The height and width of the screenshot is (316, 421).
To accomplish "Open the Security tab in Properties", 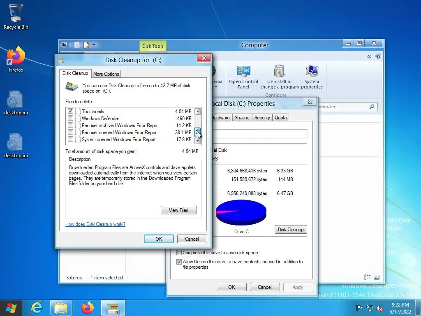I will pos(262,118).
